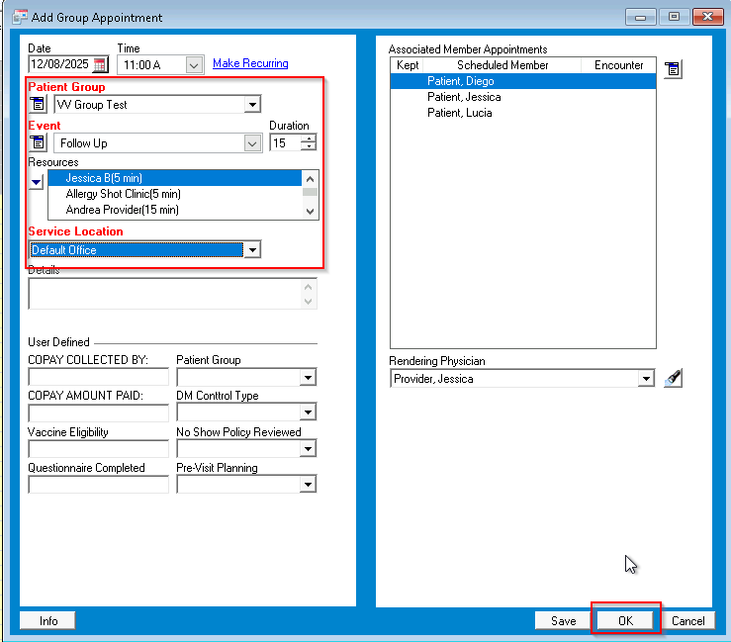Click the Make Recurring link

(250, 63)
